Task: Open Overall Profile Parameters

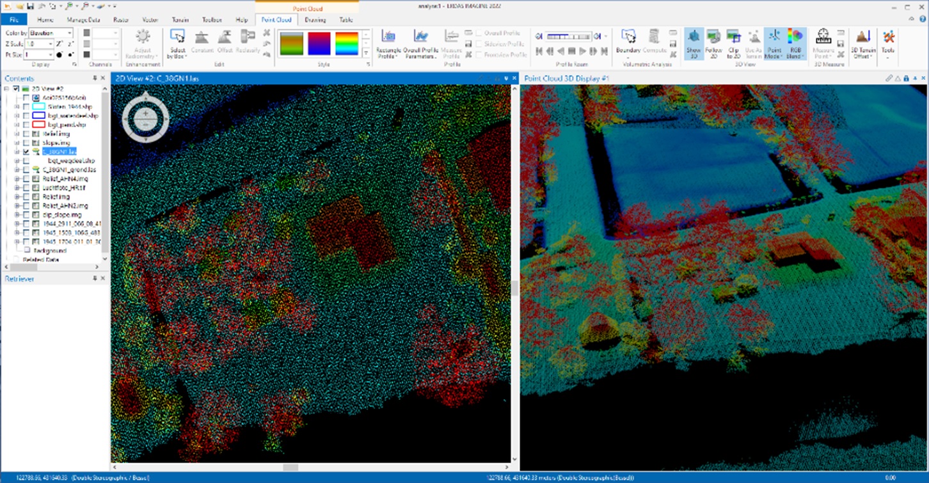Action: (x=420, y=44)
